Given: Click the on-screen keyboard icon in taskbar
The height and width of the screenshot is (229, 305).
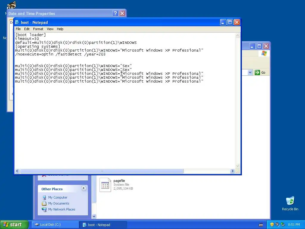Looking at the screenshot, I should pos(261,225).
